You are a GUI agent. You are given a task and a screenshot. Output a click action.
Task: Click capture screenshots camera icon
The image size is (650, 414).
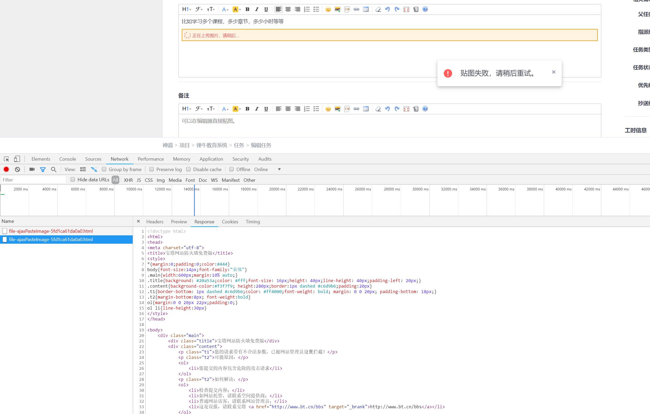tap(32, 170)
